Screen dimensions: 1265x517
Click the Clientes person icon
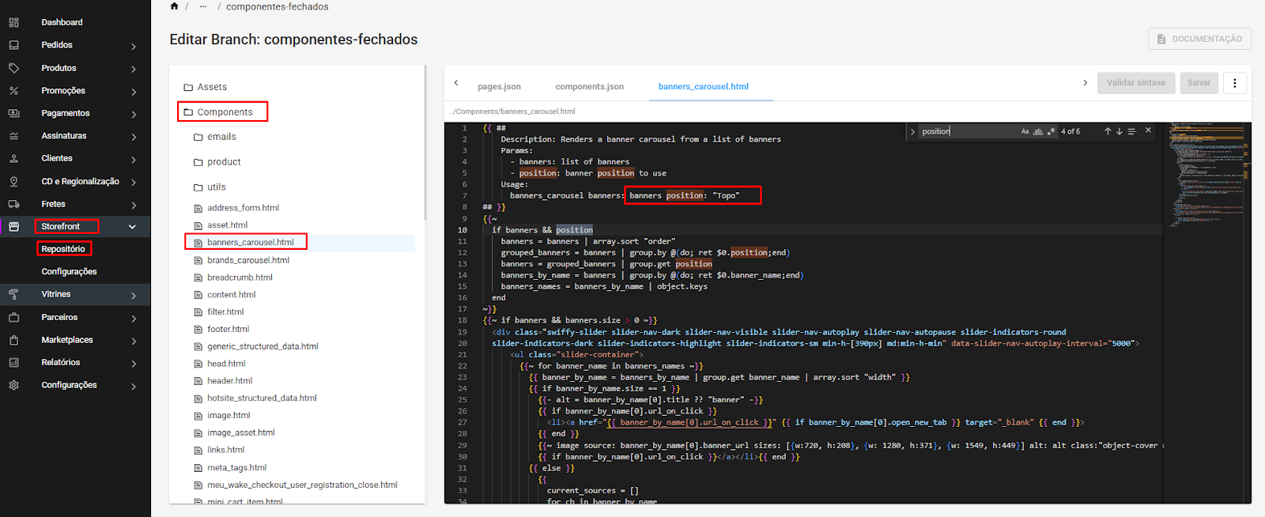pos(13,158)
